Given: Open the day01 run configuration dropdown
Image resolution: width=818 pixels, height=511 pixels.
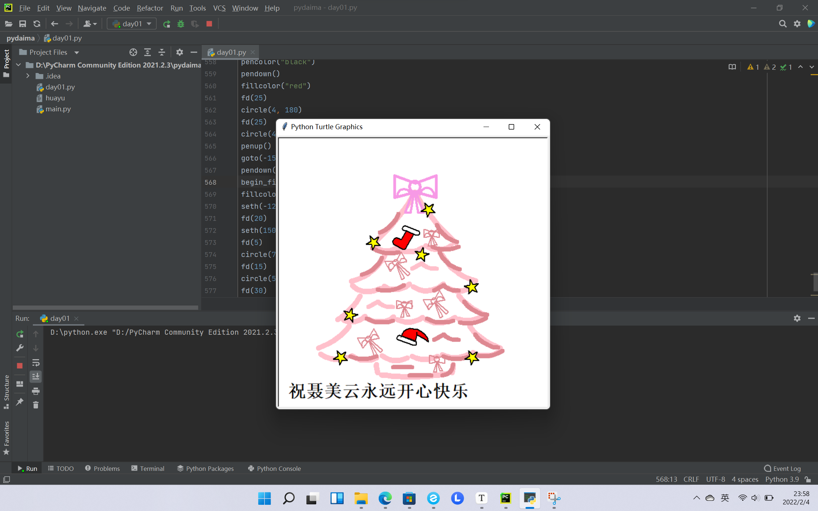Looking at the screenshot, I should tap(132, 24).
